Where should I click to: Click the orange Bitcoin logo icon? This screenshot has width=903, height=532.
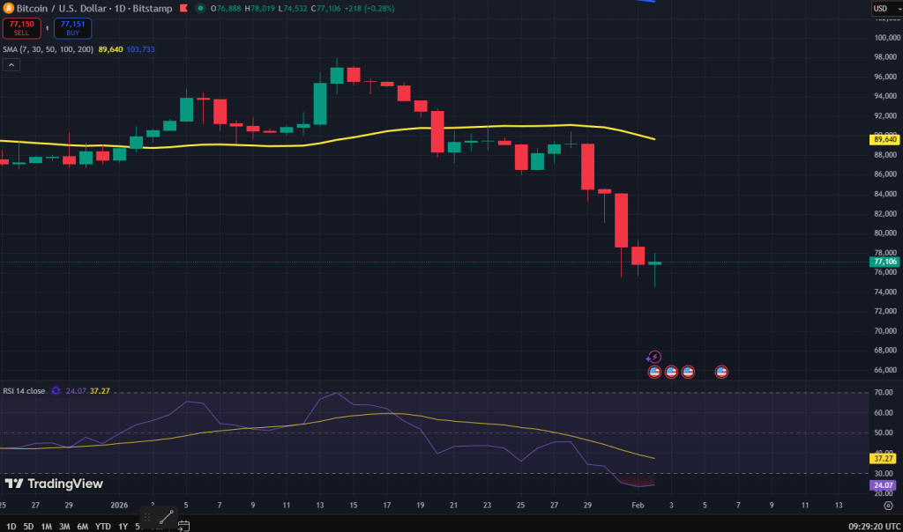pyautogui.click(x=8, y=9)
